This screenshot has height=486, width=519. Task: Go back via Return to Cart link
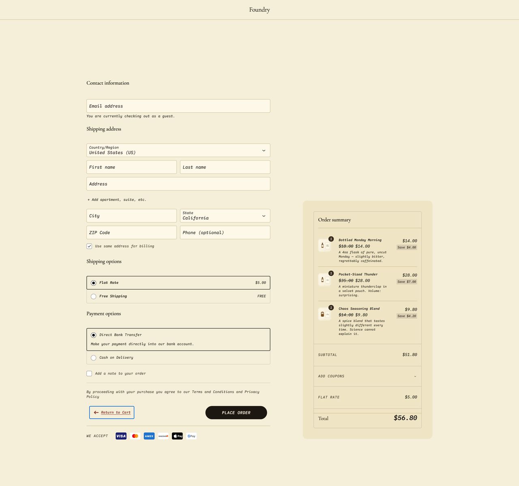112,413
